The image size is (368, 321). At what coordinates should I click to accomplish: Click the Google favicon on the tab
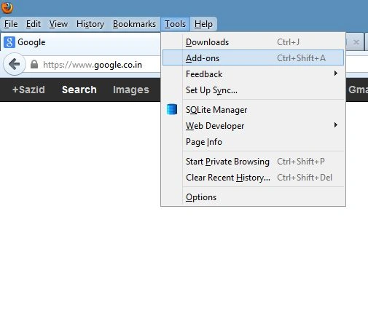(9, 42)
